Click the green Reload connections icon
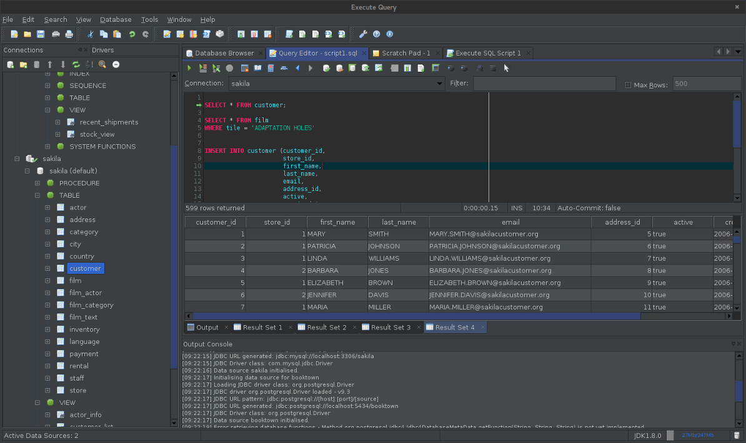 coord(76,64)
